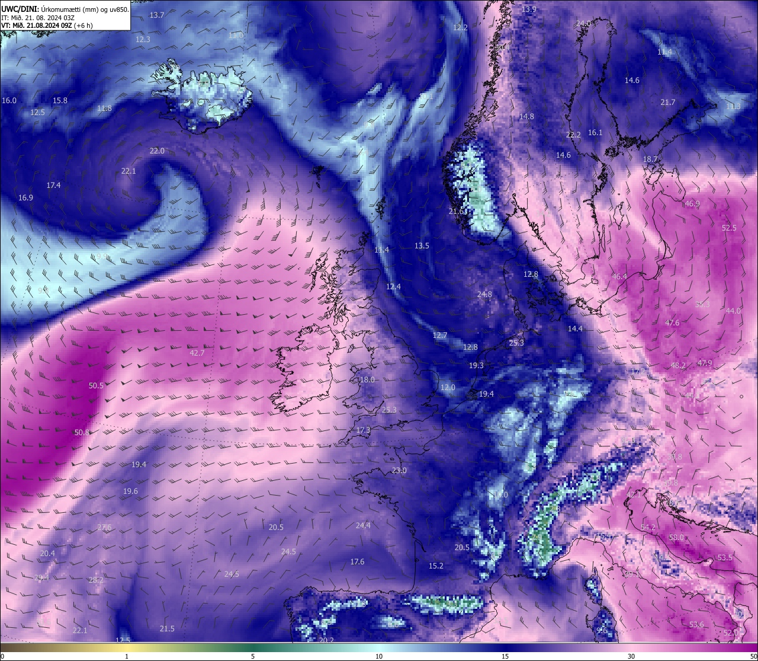Click the 'IT: Mið. 21. 08. 2024 03Z' line
The width and height of the screenshot is (758, 661).
tap(38, 18)
